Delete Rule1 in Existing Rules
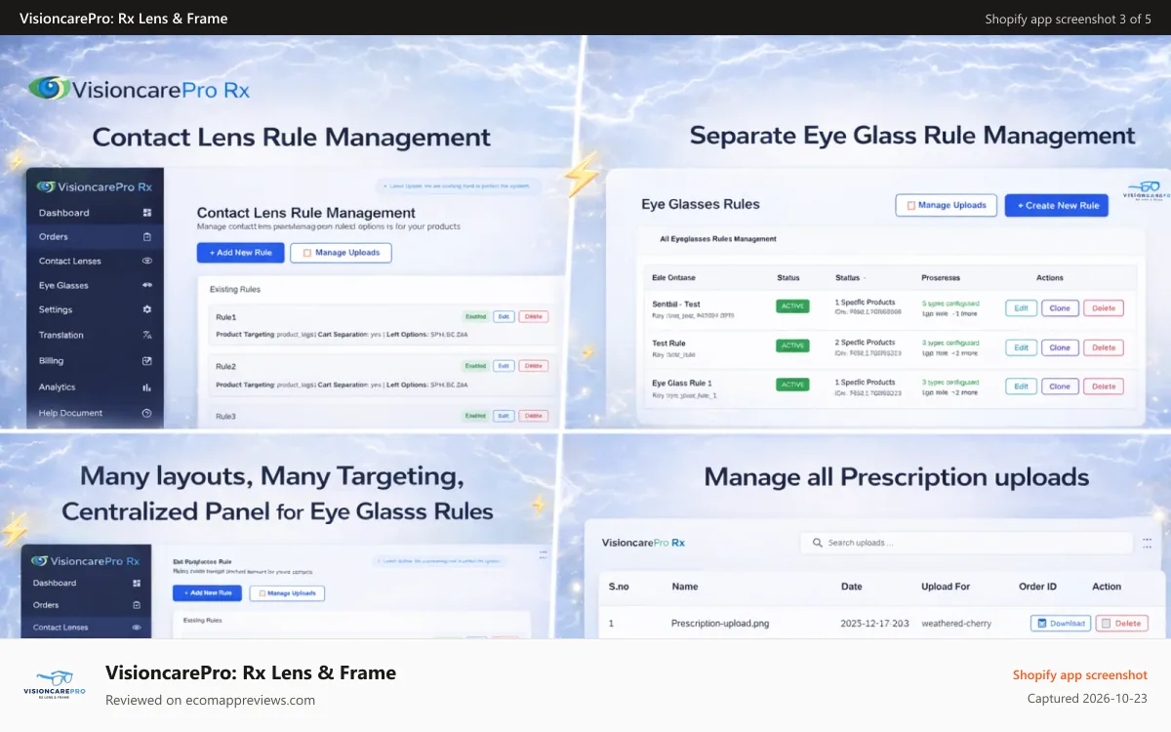This screenshot has width=1171, height=732. (533, 316)
